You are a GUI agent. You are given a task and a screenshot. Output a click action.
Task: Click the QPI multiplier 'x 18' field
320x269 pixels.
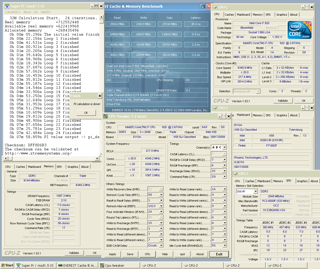point(132,170)
